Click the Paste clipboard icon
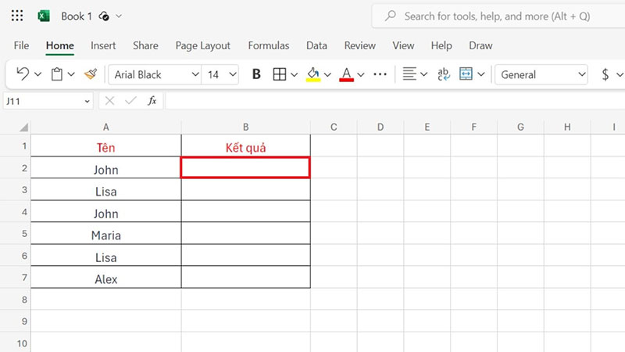The image size is (625, 352). click(56, 74)
